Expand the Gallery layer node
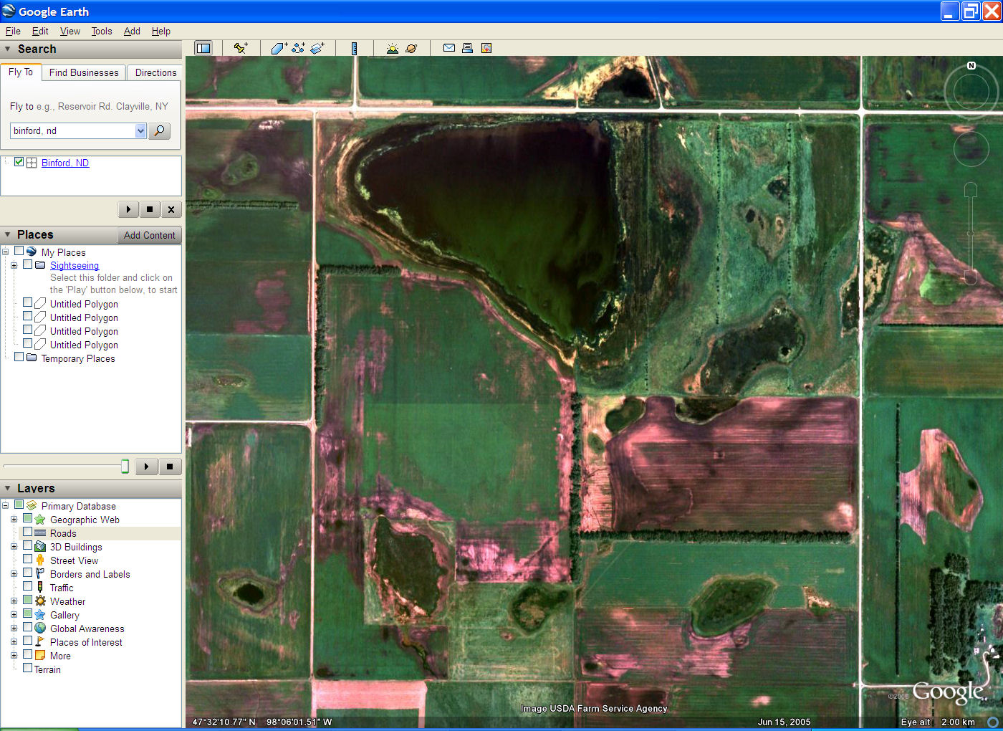 14,615
